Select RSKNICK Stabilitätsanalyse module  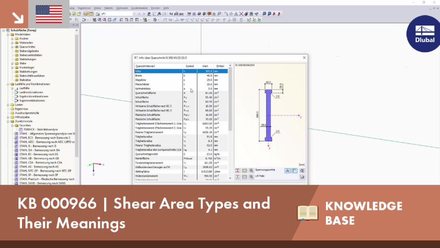[x=41, y=129]
